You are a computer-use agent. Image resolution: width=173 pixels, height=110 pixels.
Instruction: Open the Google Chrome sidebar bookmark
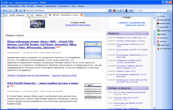tap(164, 31)
